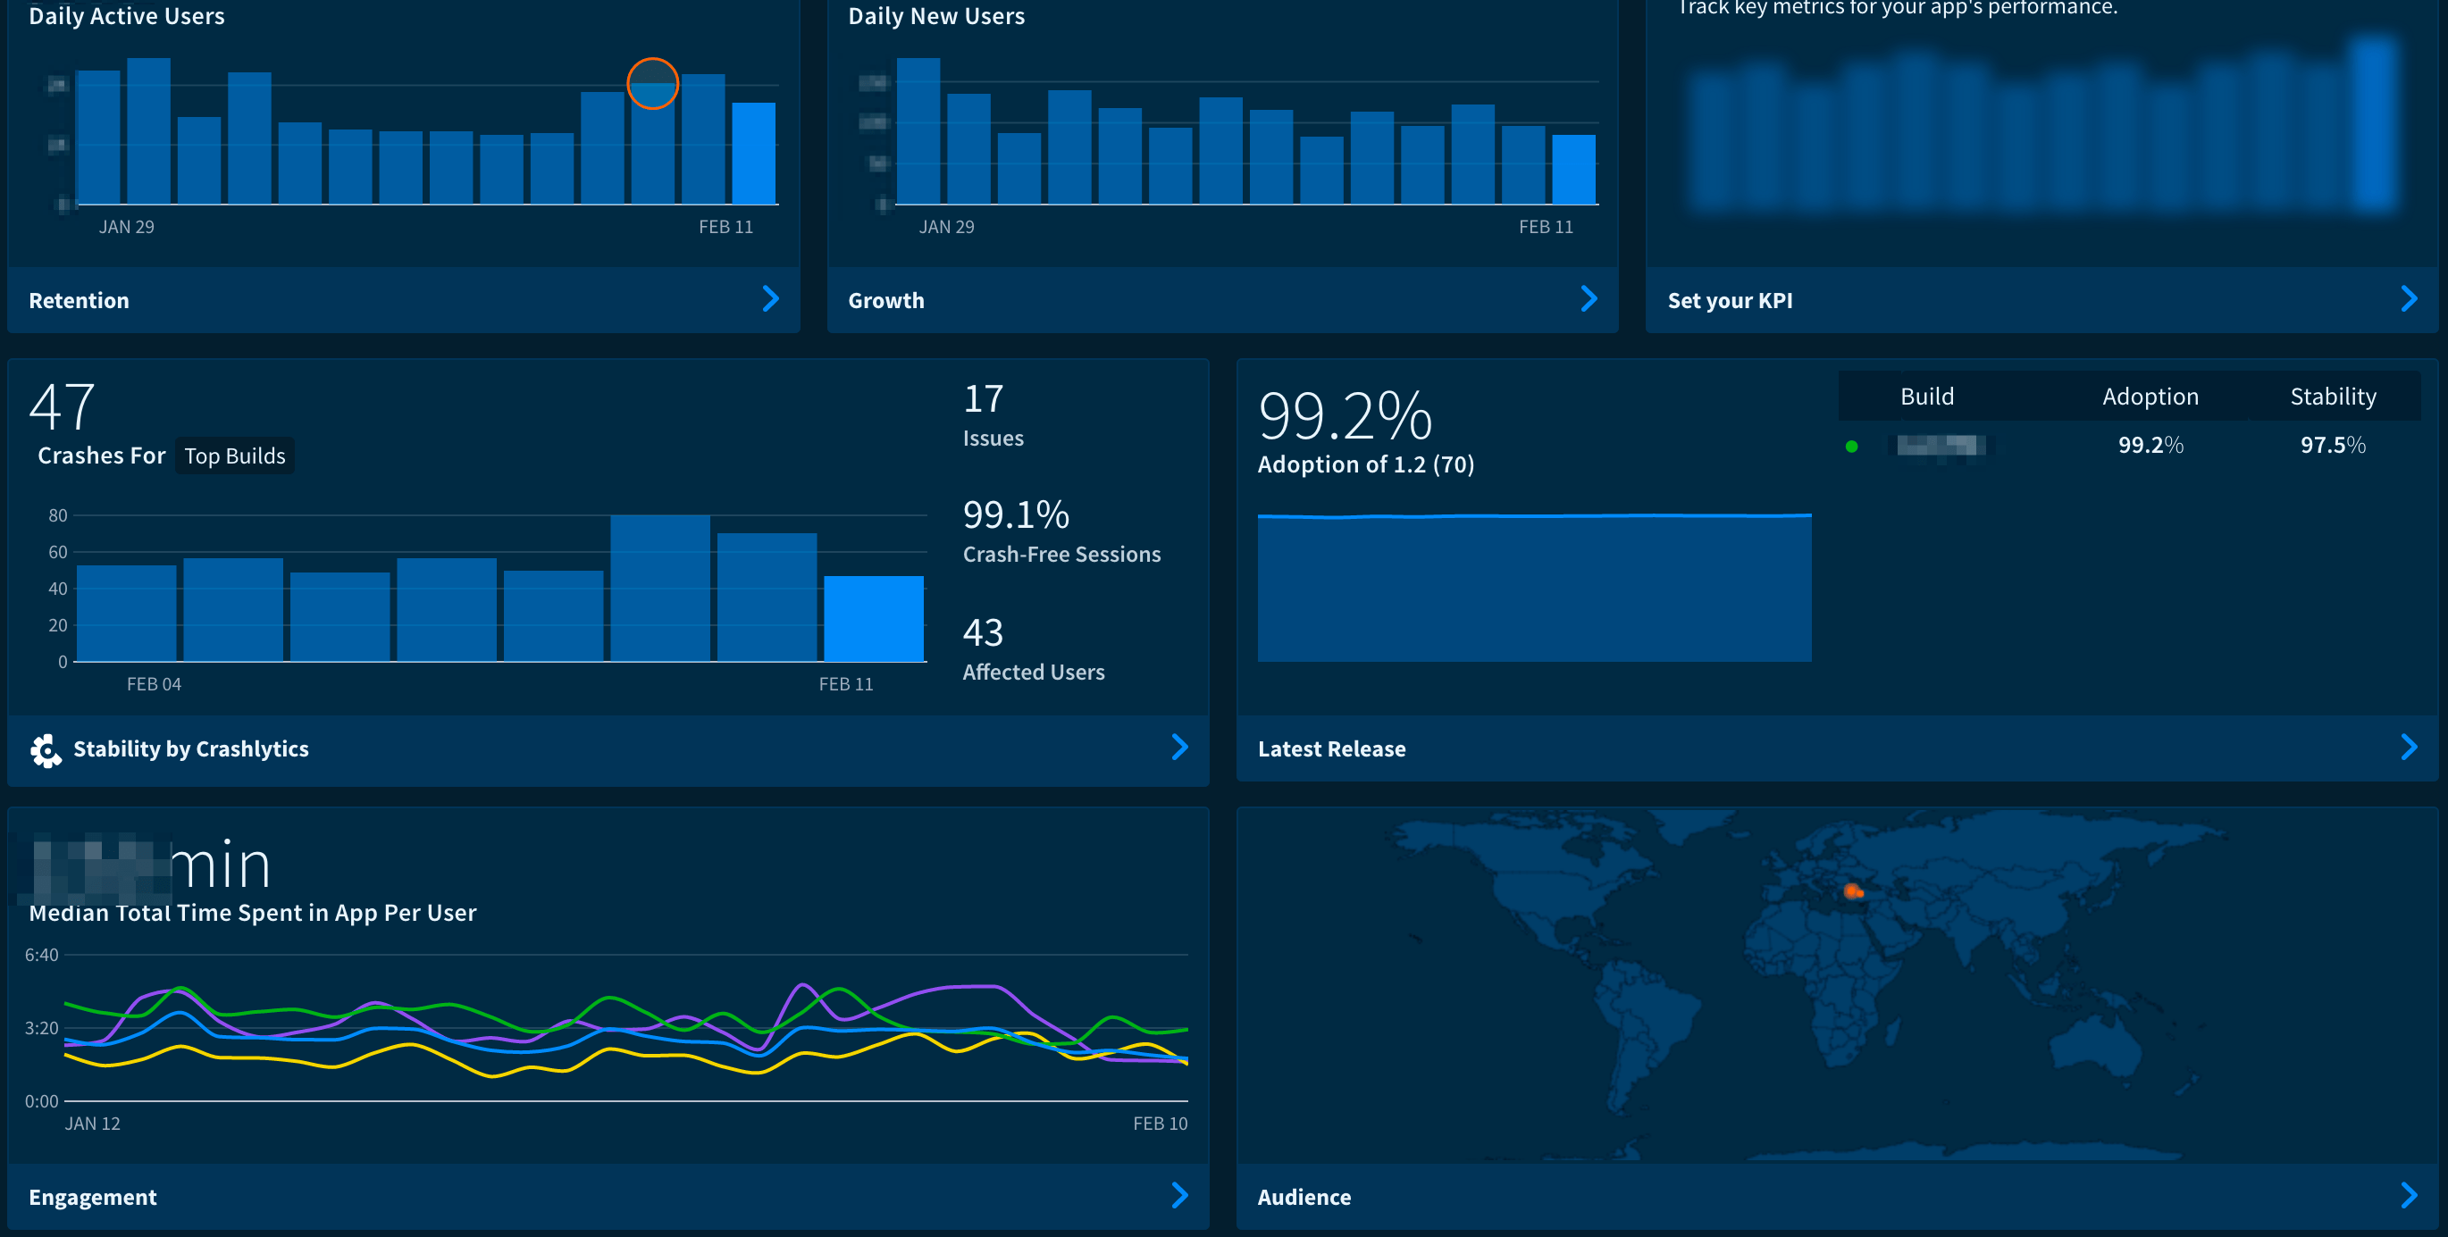Click the orange hotspot on the world map
2448x1237 pixels.
[x=1851, y=891]
